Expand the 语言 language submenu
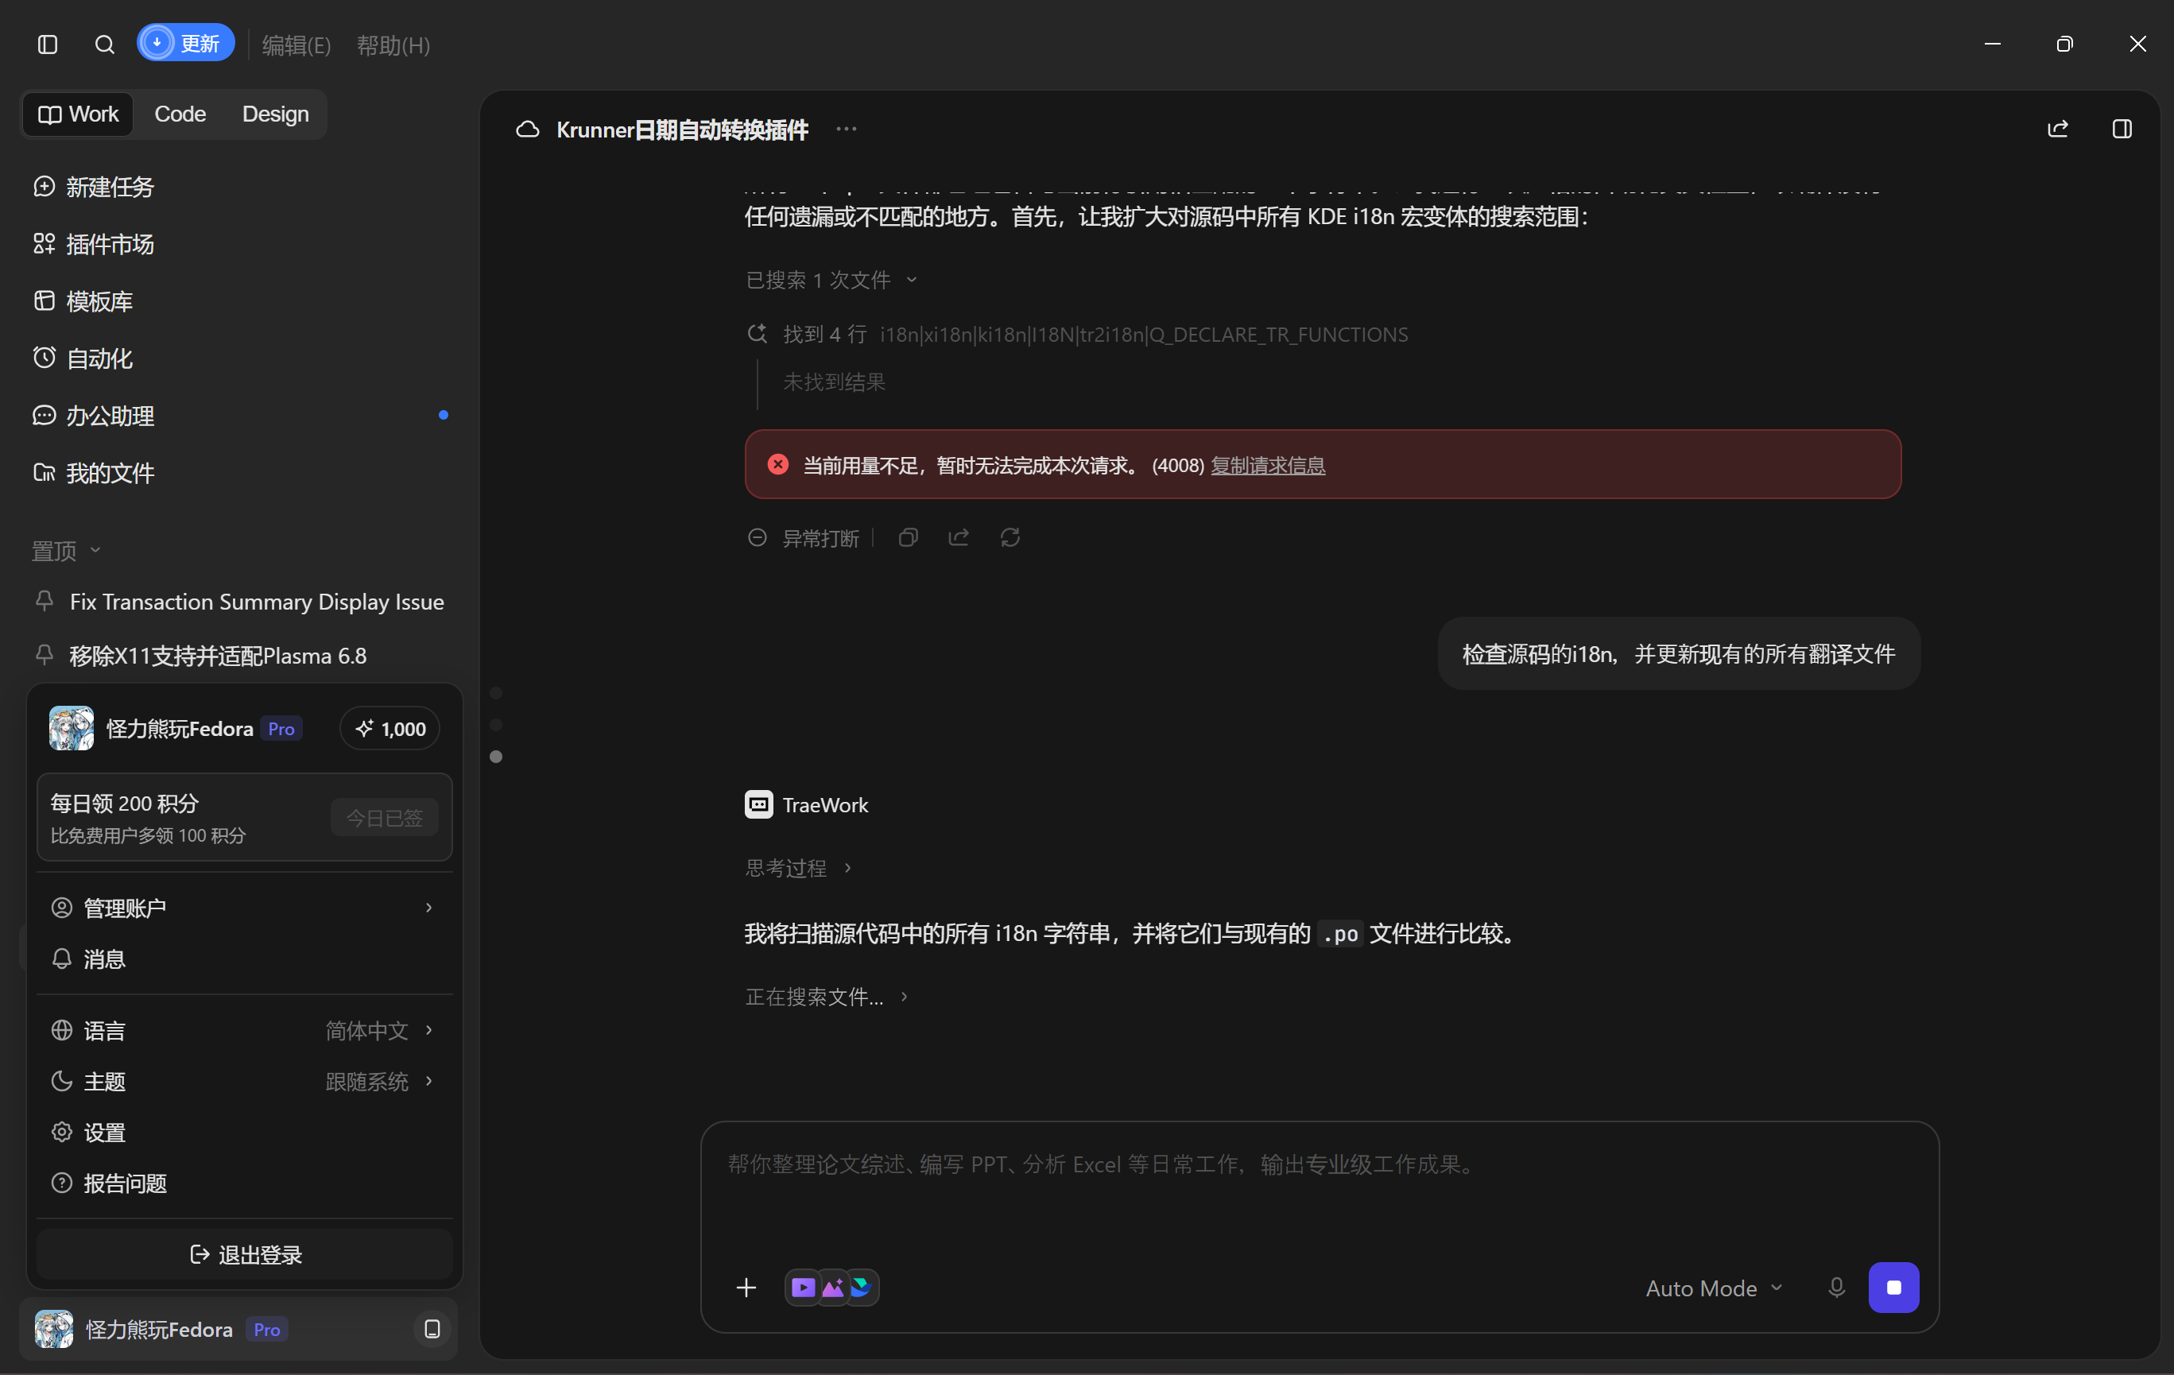The height and width of the screenshot is (1375, 2174). (x=244, y=1030)
